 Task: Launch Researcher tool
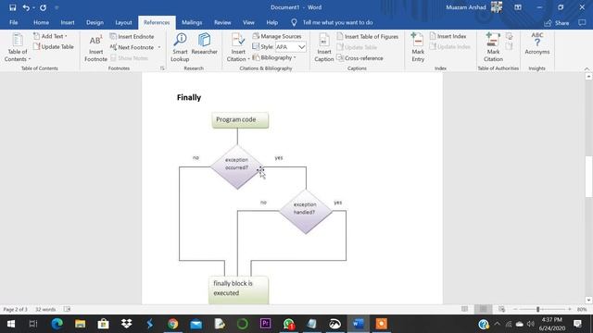pos(204,43)
